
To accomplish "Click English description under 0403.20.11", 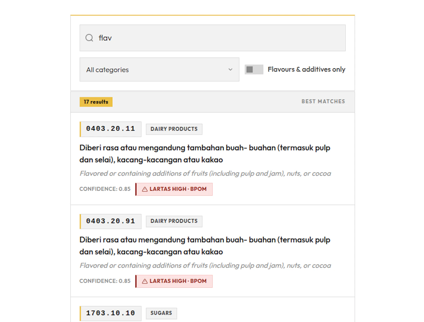I will pyautogui.click(x=205, y=173).
